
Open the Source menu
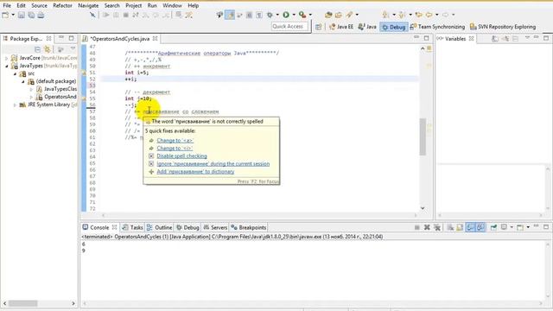click(39, 6)
